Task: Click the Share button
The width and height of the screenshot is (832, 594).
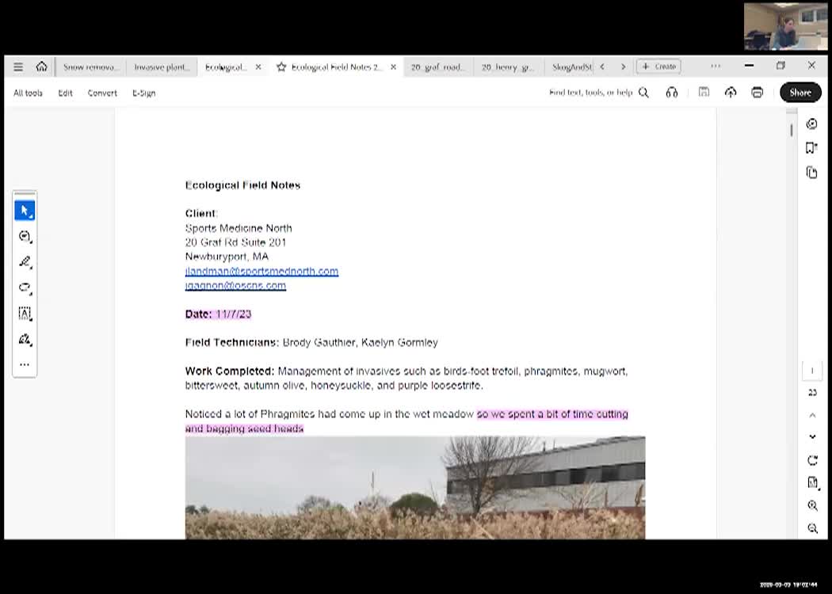Action: (800, 93)
